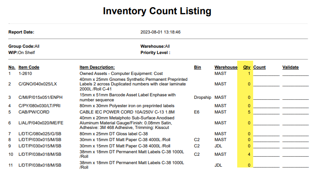
Task: Click the Dropship bin cell
Action: (x=202, y=98)
